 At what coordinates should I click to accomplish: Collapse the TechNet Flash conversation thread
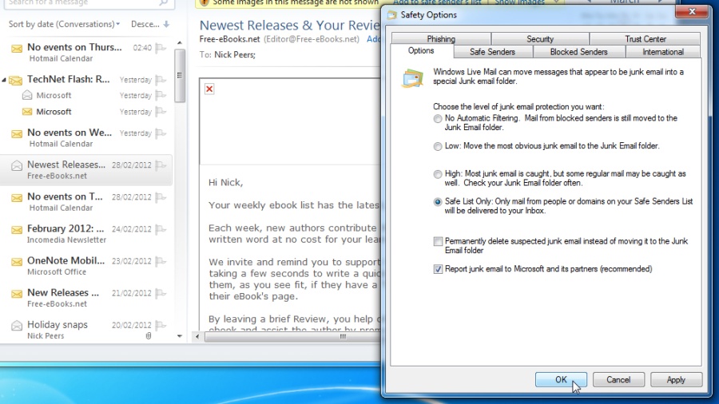4,80
